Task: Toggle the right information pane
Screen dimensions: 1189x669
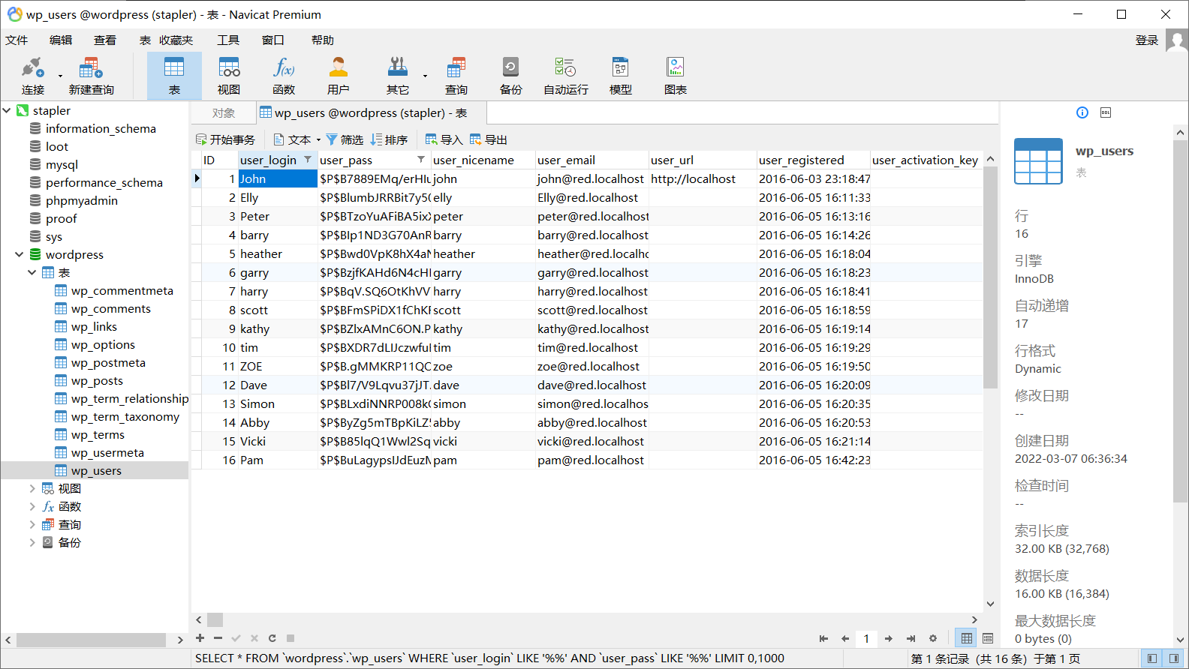Action: 1173,658
